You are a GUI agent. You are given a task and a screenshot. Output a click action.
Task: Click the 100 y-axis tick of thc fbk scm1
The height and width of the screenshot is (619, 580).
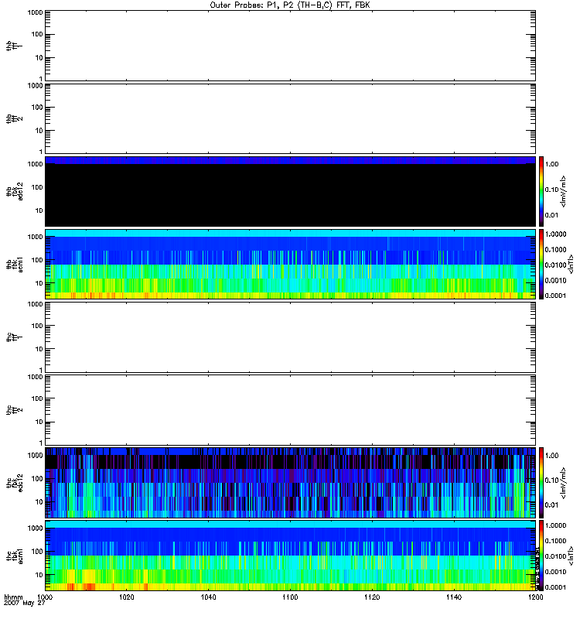(x=37, y=552)
